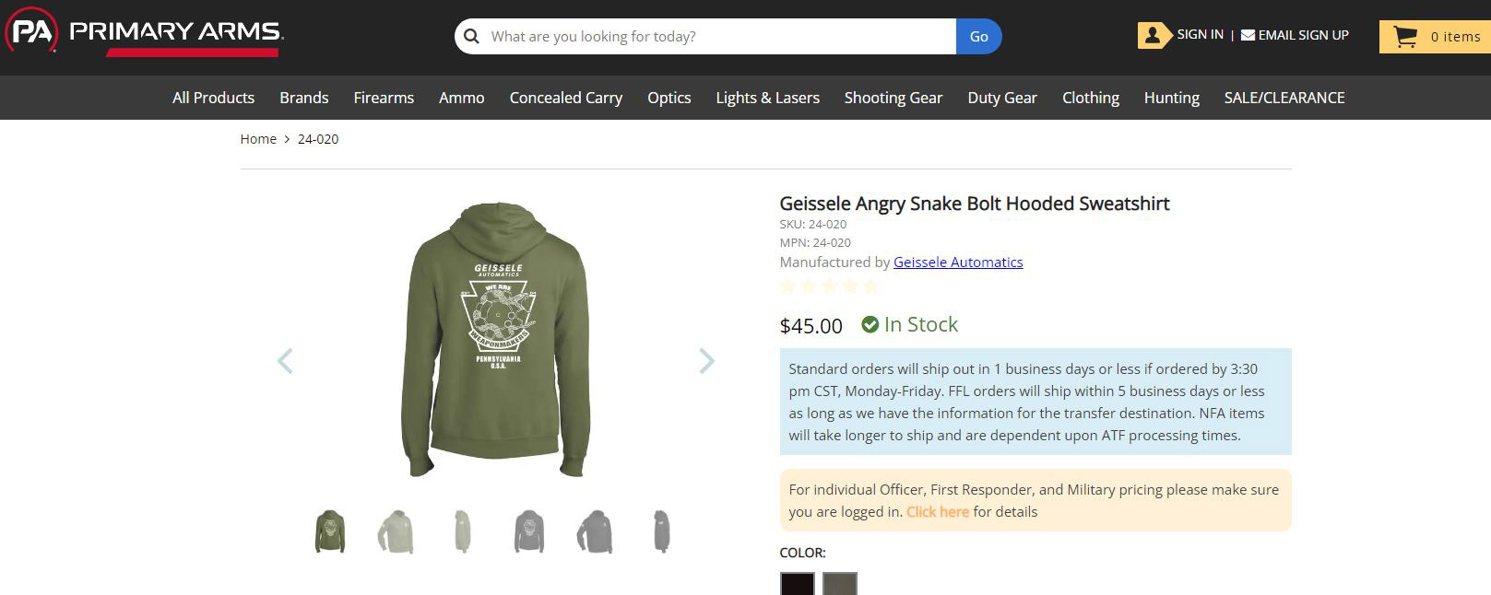Click the magnifying glass search icon
Image resolution: width=1491 pixels, height=595 pixels.
point(472,37)
